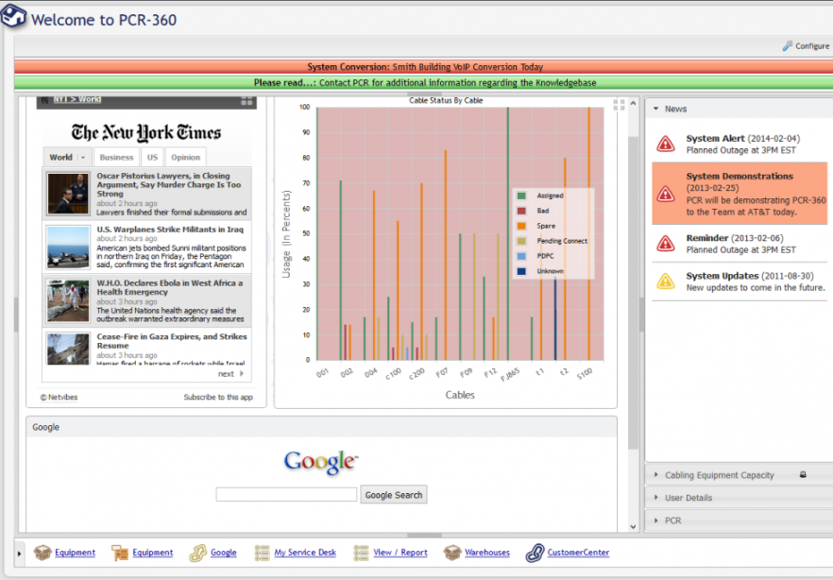Click the red System Alert warning icon

pos(666,145)
